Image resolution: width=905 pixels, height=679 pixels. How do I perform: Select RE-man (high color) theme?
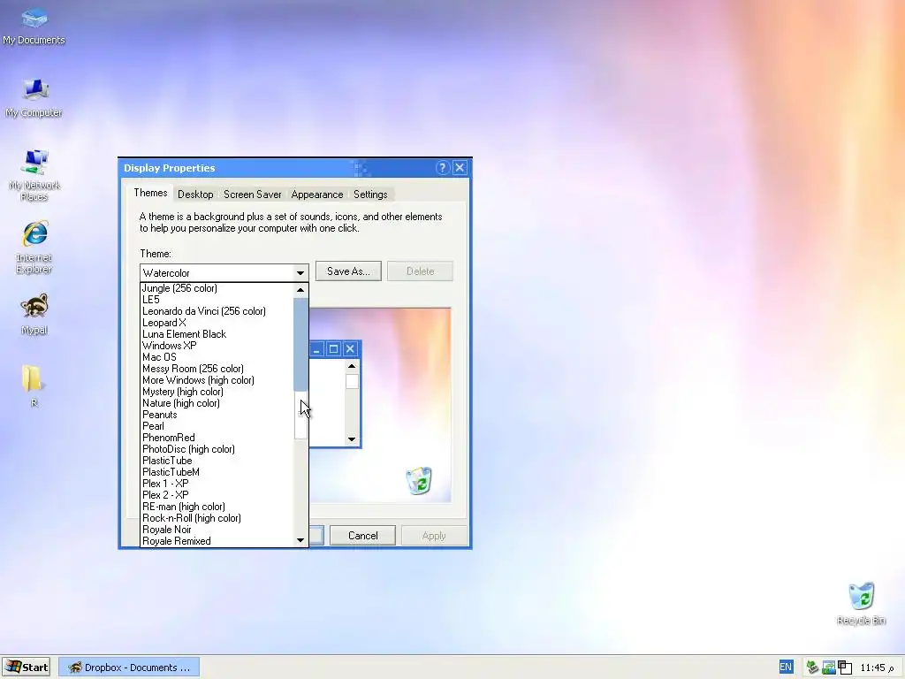click(x=217, y=507)
